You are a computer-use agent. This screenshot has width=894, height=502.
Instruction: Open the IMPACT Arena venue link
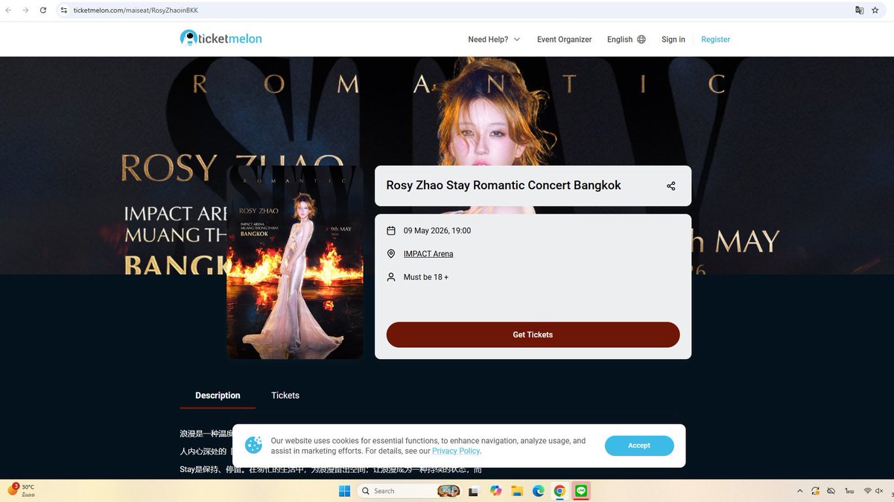428,254
